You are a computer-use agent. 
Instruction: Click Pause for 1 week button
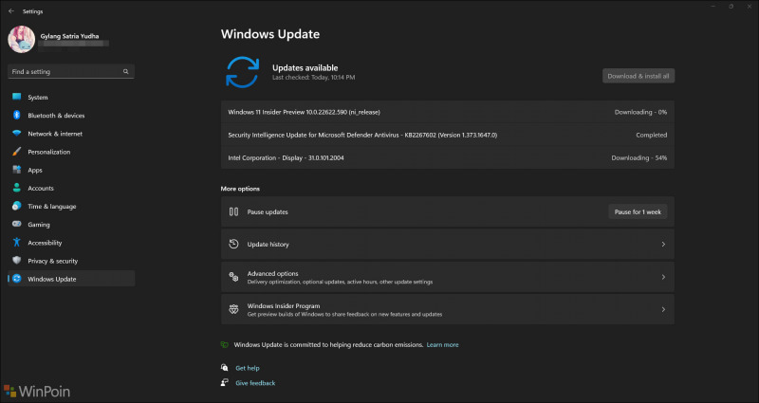tap(638, 211)
